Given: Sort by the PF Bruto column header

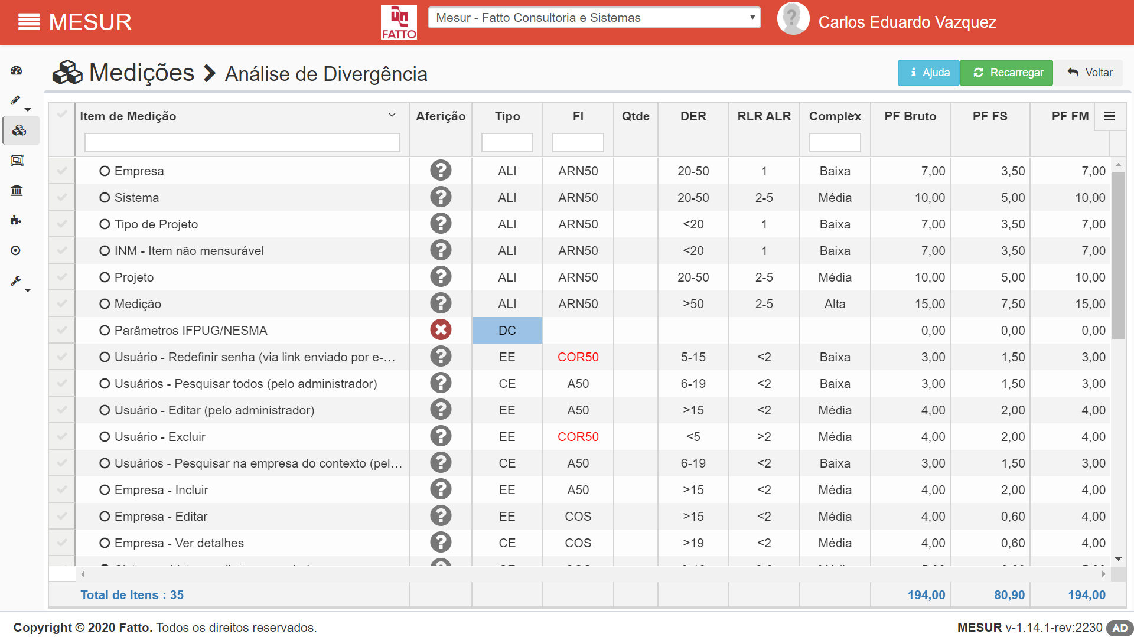Looking at the screenshot, I should point(910,116).
